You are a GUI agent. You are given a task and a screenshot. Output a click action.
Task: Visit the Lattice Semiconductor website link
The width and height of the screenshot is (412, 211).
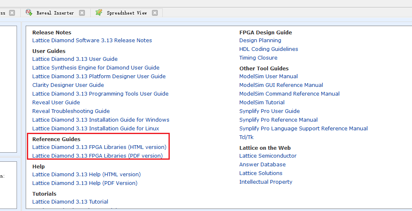coord(268,156)
